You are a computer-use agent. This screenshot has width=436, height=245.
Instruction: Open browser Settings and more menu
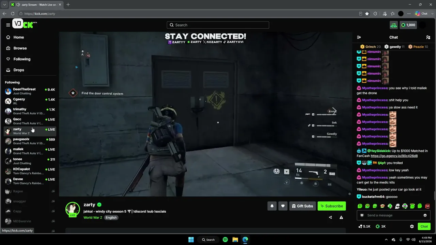pos(409,14)
